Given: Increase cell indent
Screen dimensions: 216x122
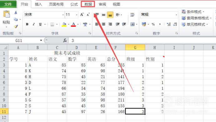Looking at the screenshot, I should click(x=124, y=24).
